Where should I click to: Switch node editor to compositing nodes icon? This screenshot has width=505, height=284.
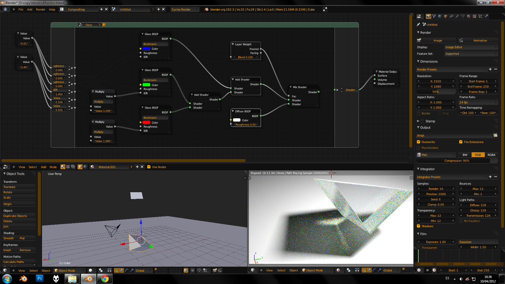(73, 167)
